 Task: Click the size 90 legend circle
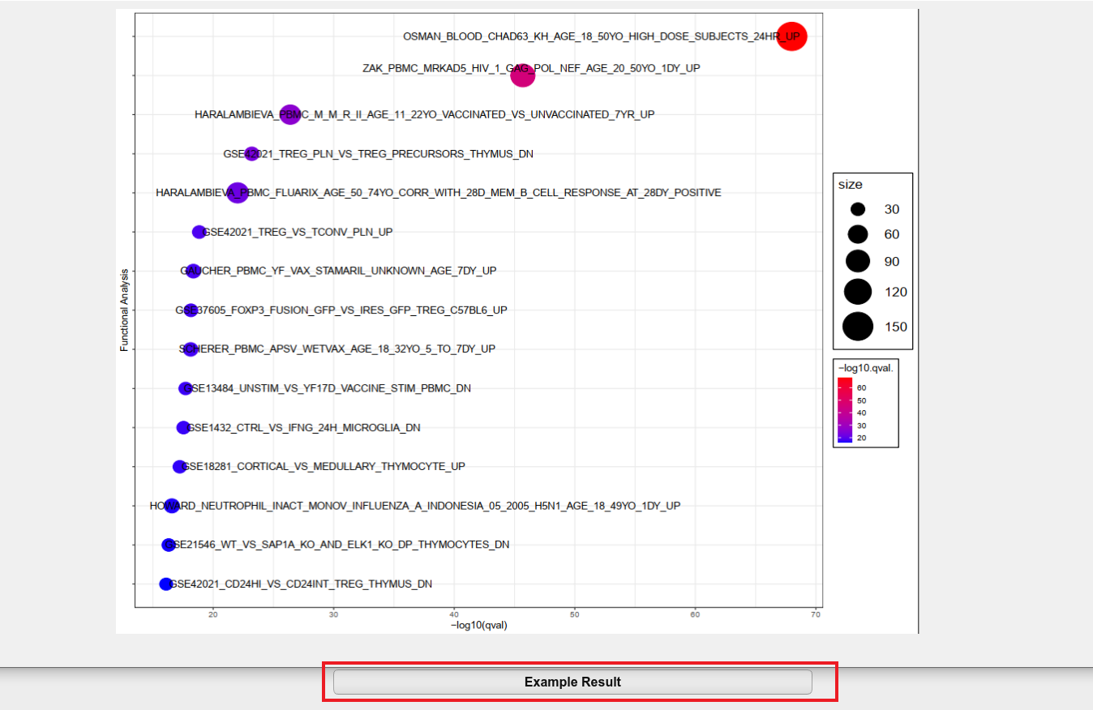(858, 261)
